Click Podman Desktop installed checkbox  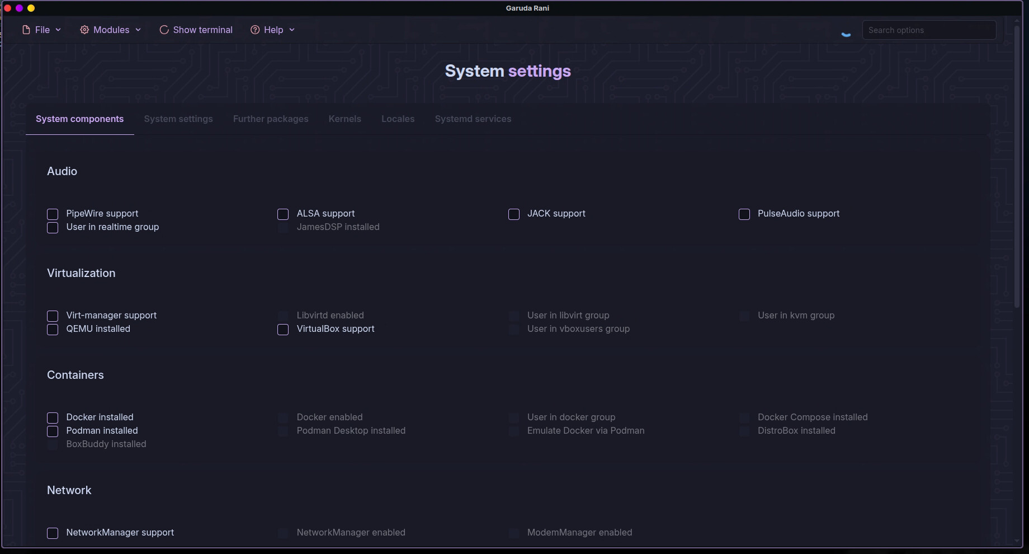(x=283, y=431)
